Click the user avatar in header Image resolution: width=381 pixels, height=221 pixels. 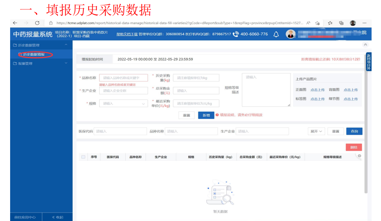(291, 34)
